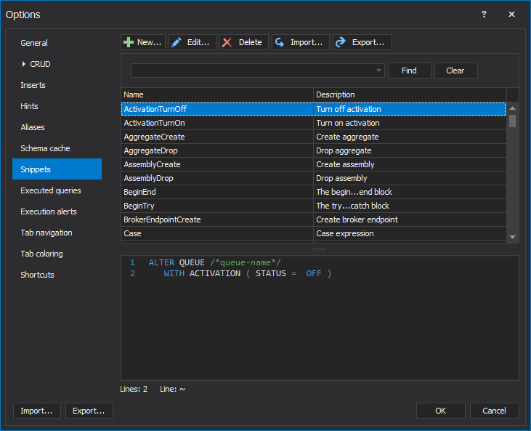Select the AssemblyDrop snippet row
Viewport: 531px width, 431px height.
point(314,178)
